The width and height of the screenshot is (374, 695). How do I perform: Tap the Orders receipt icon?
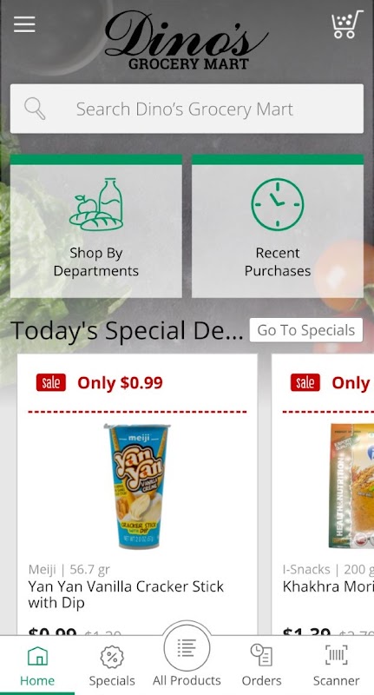click(261, 655)
